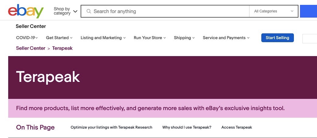Jump to Access Terapeak section
Viewport: 317px width, 138px height.
tap(237, 127)
